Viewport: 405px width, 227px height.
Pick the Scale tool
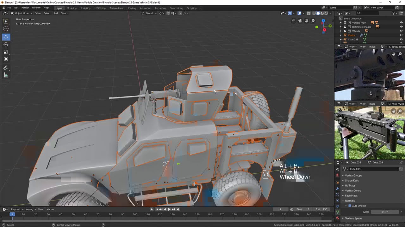(6, 52)
